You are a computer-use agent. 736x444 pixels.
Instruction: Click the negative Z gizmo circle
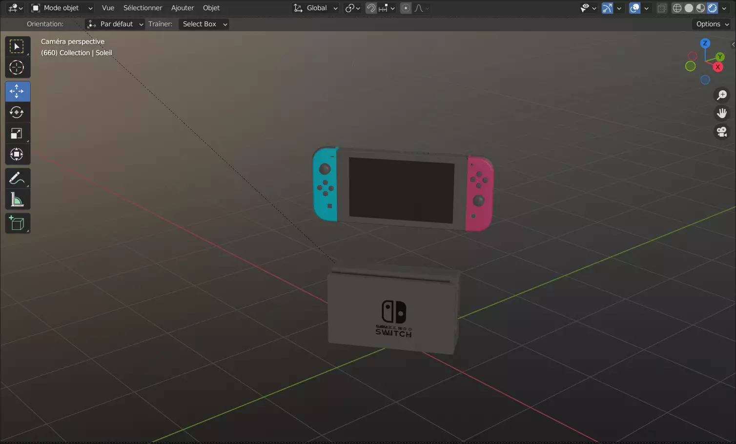click(705, 80)
